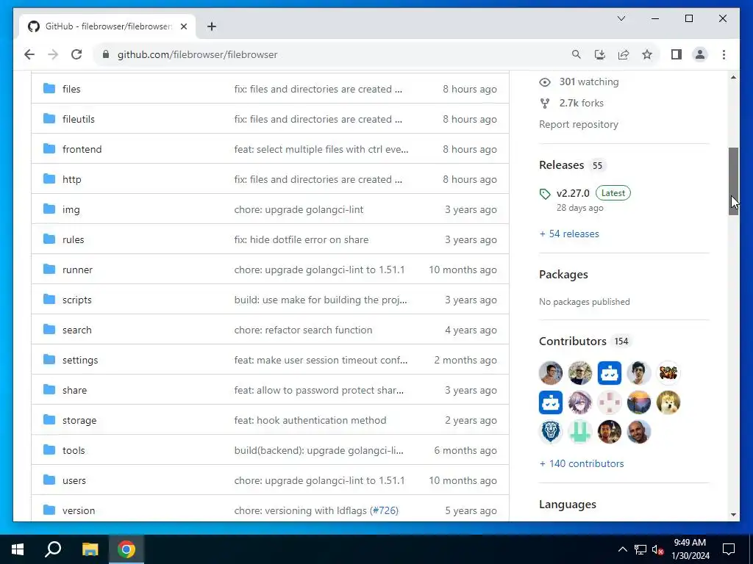The image size is (753, 564).
Task: Open the frontend folder
Action: pos(82,150)
